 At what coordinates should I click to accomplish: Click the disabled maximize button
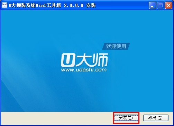point(161,5)
